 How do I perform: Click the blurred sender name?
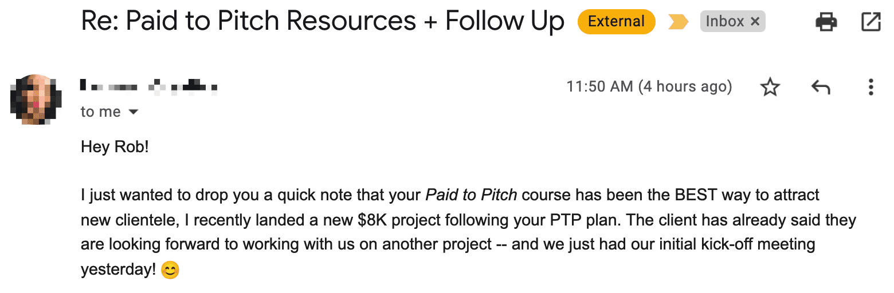[x=149, y=87]
